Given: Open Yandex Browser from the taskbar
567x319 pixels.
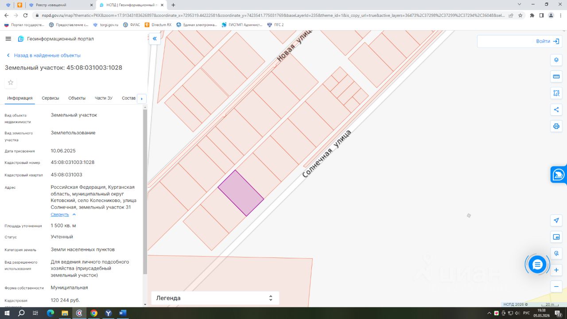Looking at the screenshot, I should coord(109,313).
